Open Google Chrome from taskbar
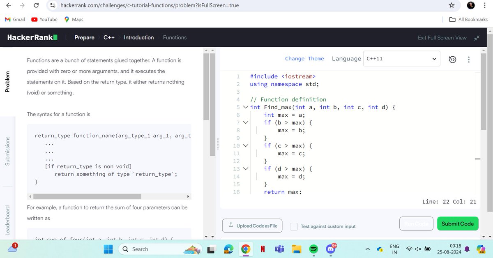 pyautogui.click(x=245, y=249)
